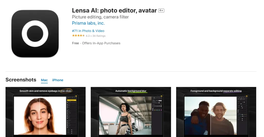Click the 34 Ratings text

point(99,36)
